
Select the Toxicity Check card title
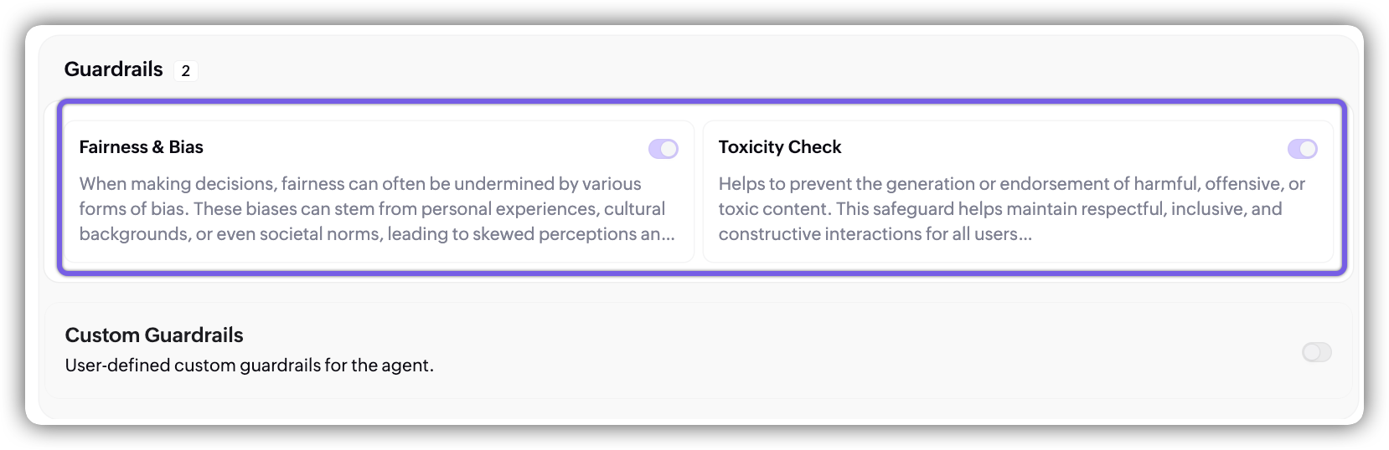point(779,147)
